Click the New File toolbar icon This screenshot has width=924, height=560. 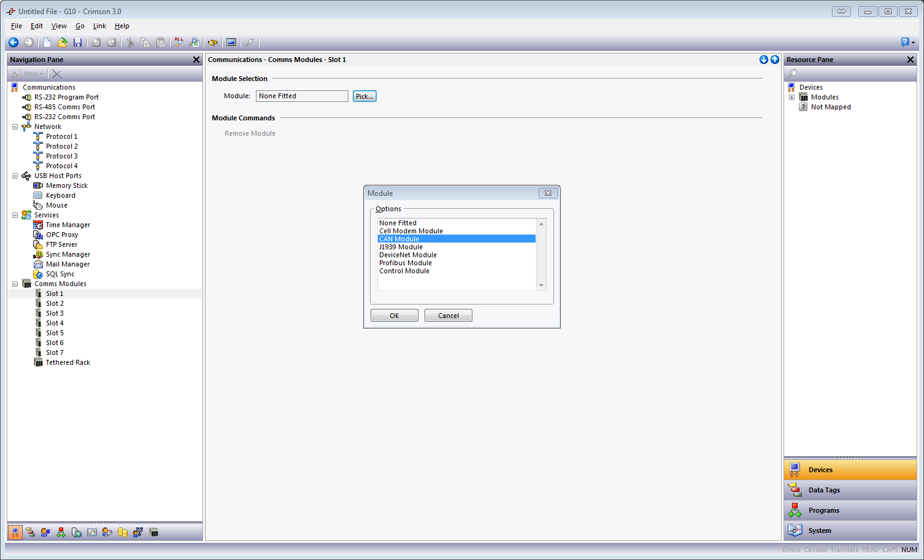(47, 42)
